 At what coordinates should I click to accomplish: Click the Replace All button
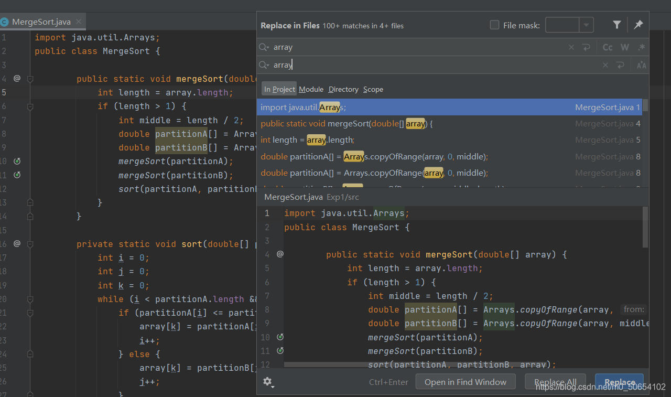[x=555, y=382]
